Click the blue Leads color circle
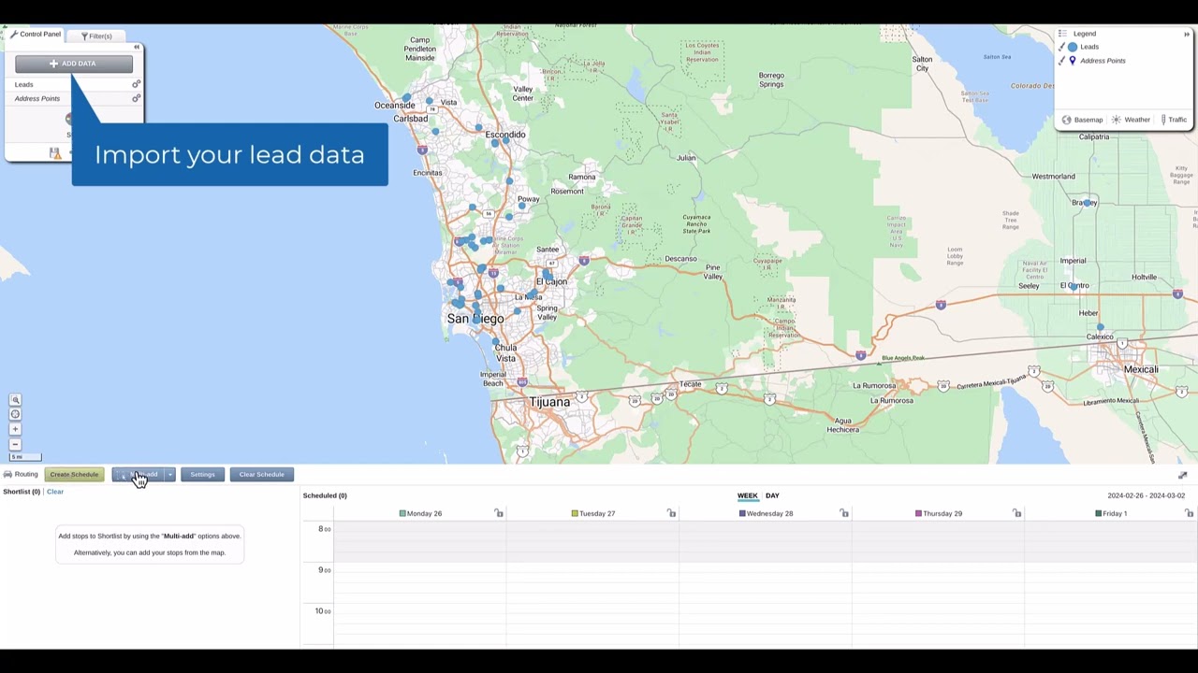 [1073, 47]
